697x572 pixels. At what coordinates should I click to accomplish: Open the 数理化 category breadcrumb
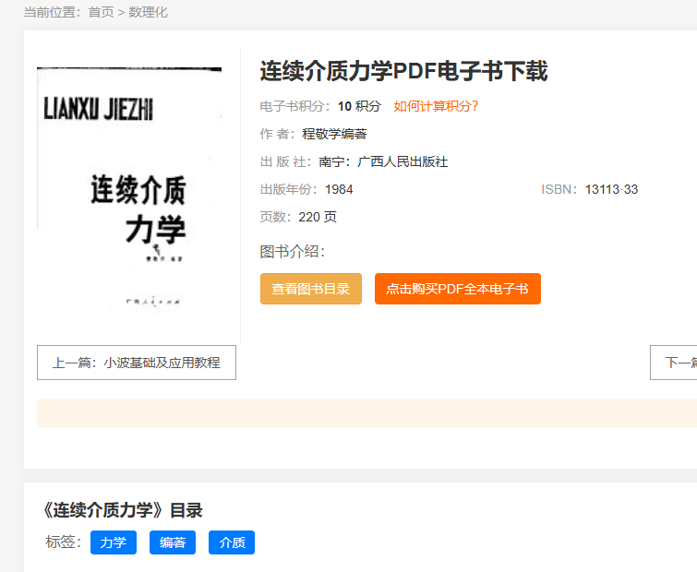point(148,12)
